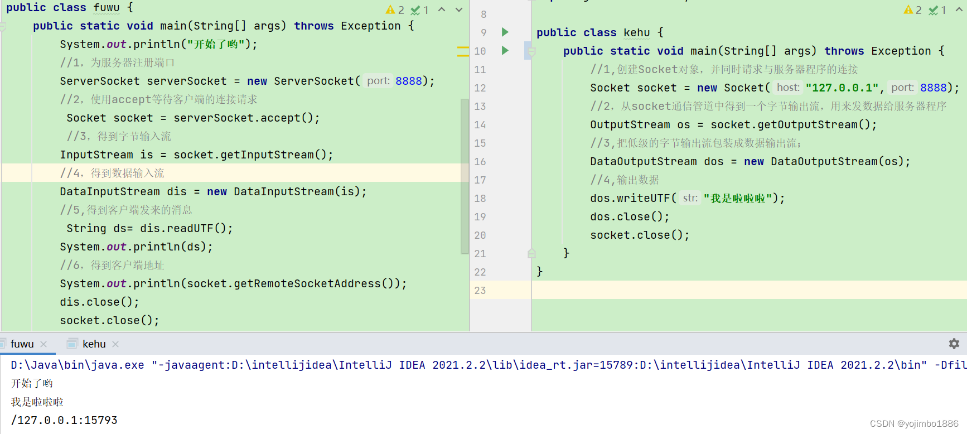The height and width of the screenshot is (434, 967).
Task: Click the "我是啦啦啦" string in writeUTF call
Action: [x=738, y=198]
